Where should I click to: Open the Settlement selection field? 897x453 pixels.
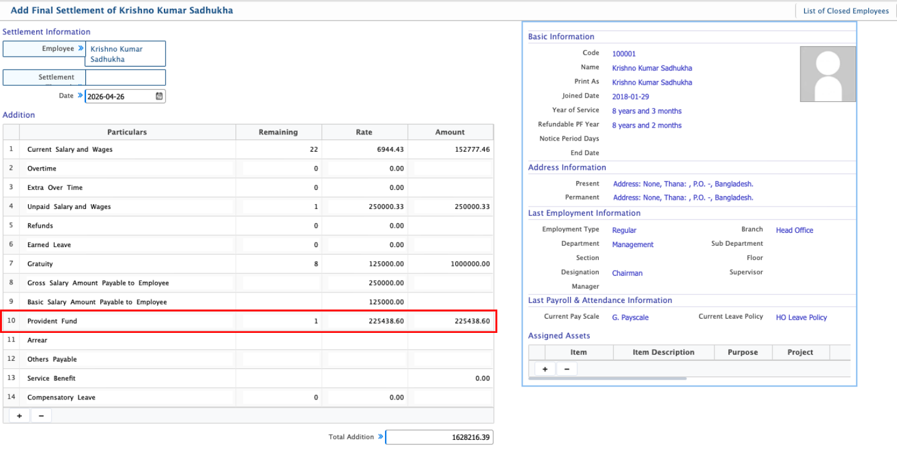click(125, 77)
